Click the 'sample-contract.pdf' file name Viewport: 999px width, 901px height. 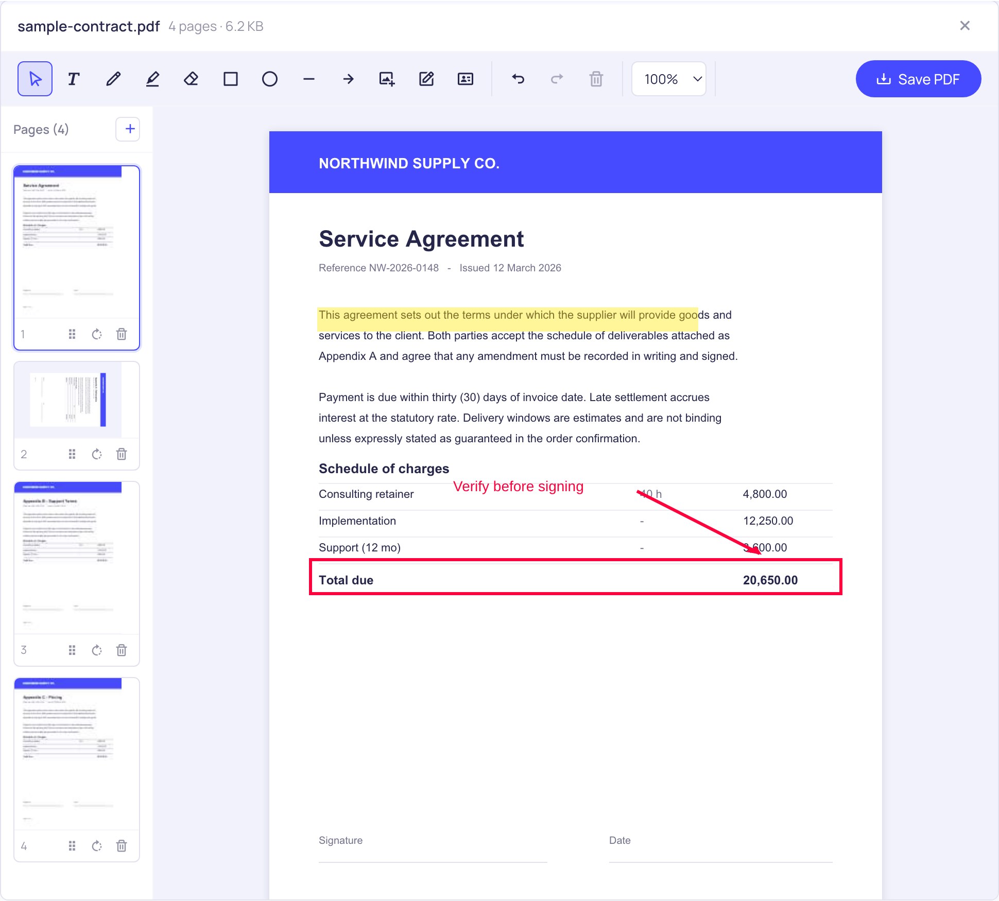(89, 26)
